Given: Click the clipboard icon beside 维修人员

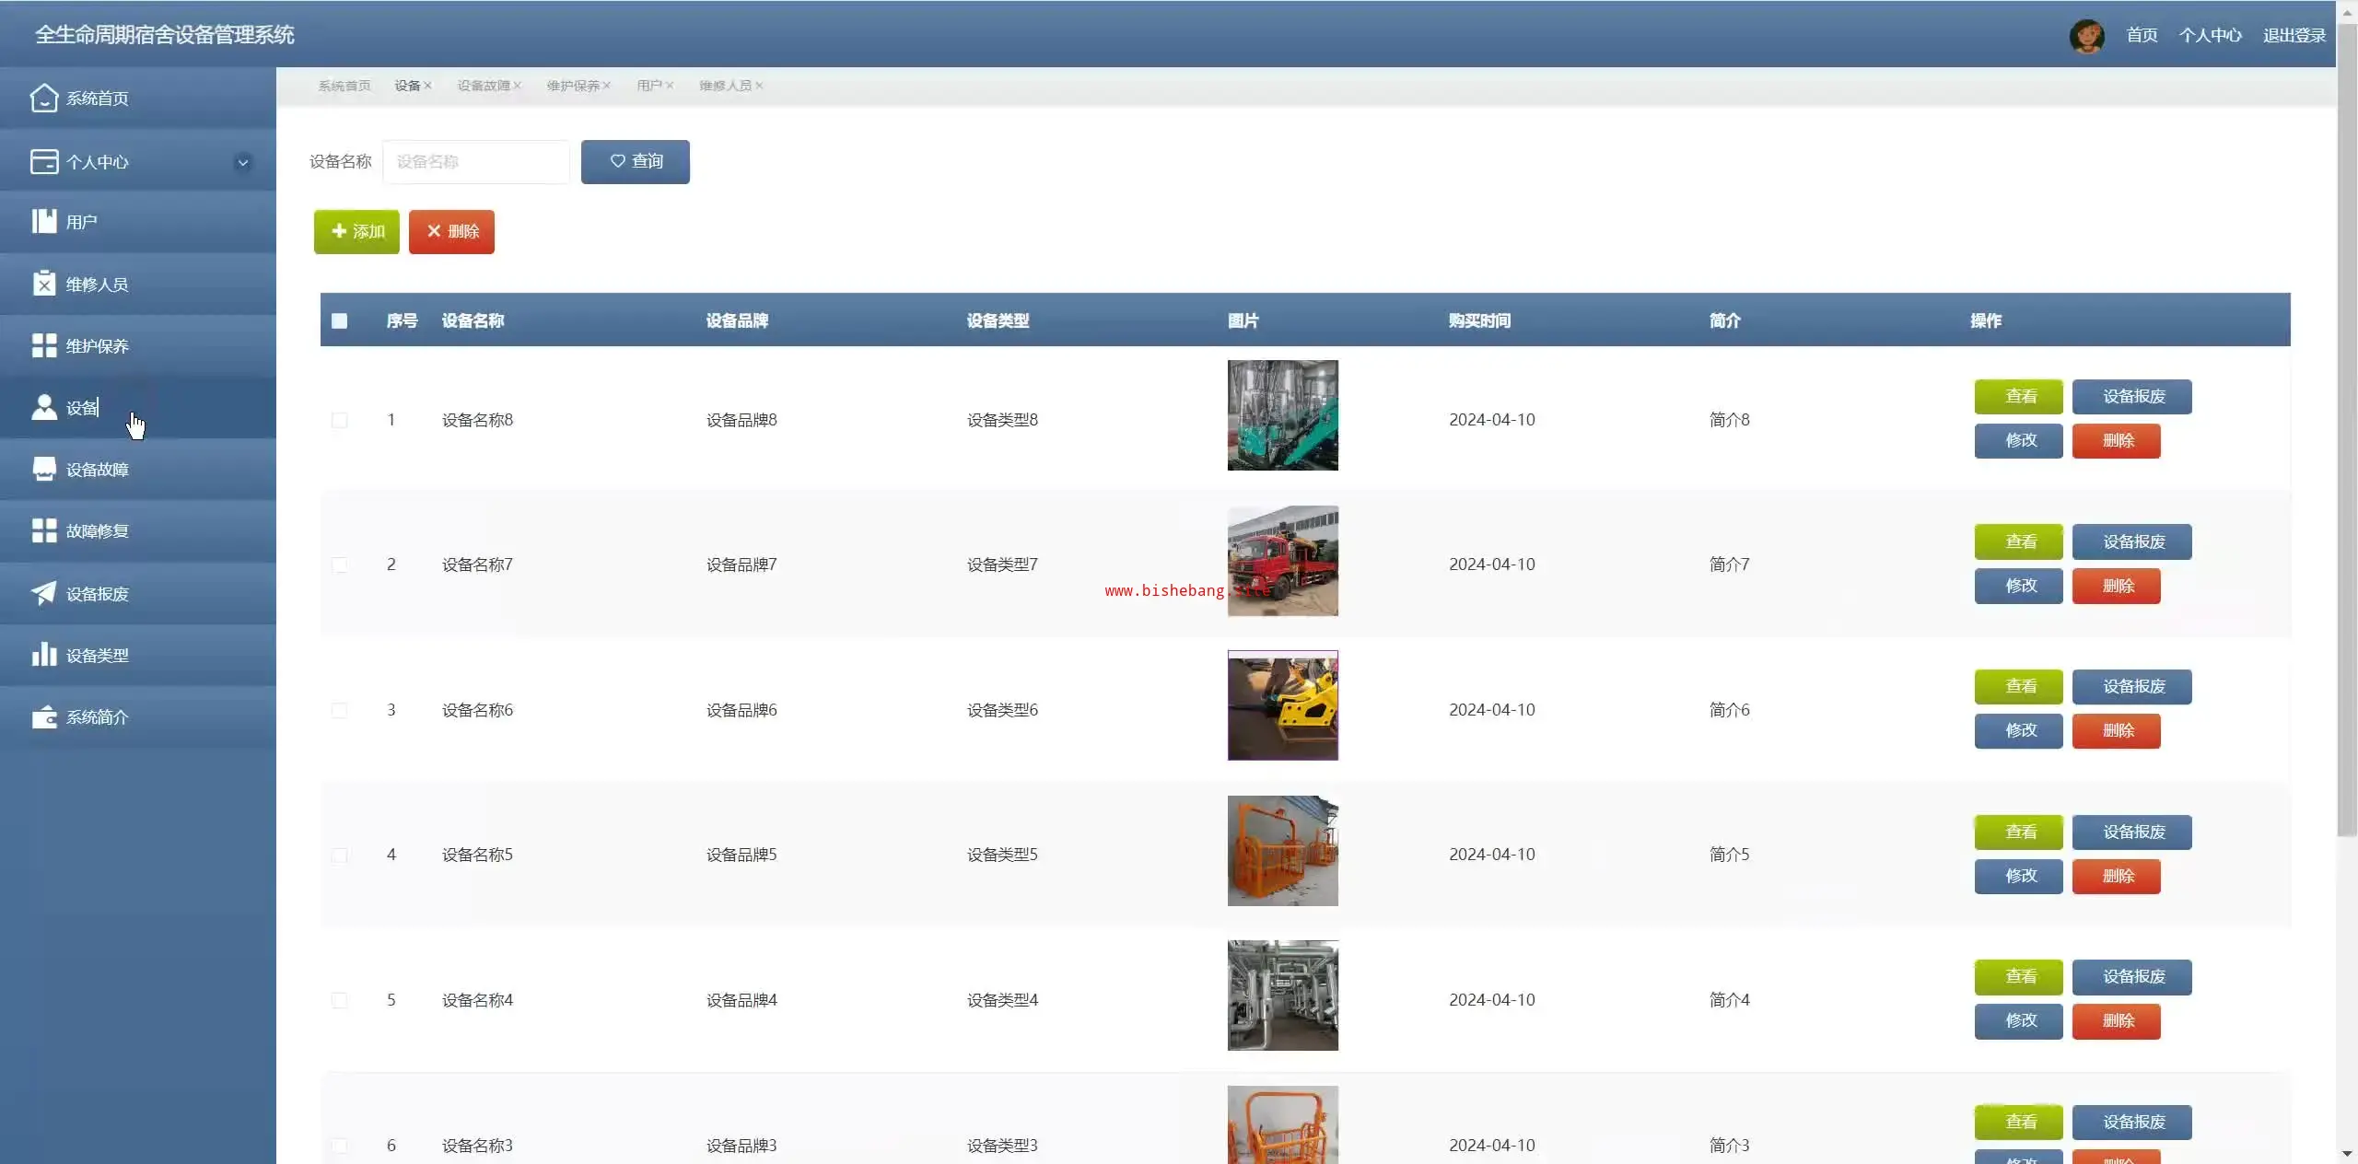Looking at the screenshot, I should pyautogui.click(x=43, y=284).
